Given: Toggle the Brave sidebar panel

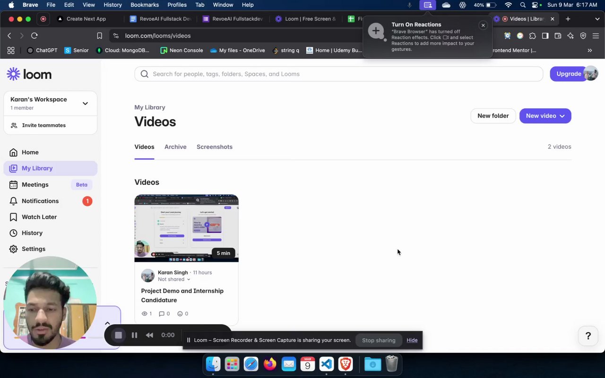Looking at the screenshot, I should pyautogui.click(x=545, y=35).
